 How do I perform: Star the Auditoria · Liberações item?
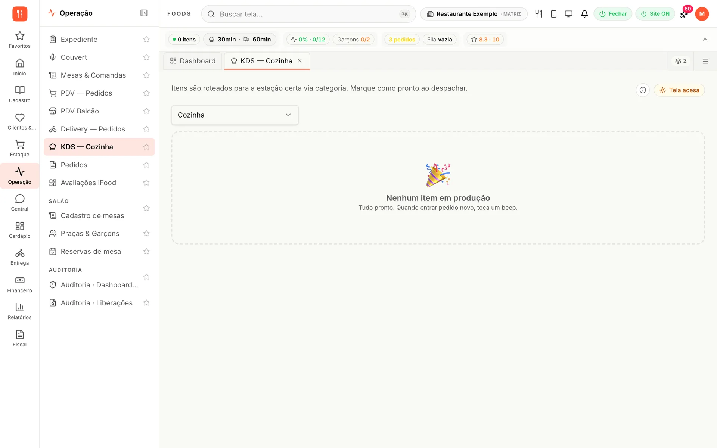pyautogui.click(x=146, y=303)
